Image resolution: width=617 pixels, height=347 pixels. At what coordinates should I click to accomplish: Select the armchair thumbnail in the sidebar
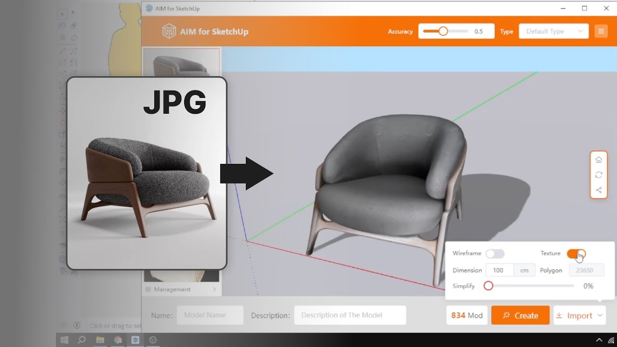(x=182, y=63)
